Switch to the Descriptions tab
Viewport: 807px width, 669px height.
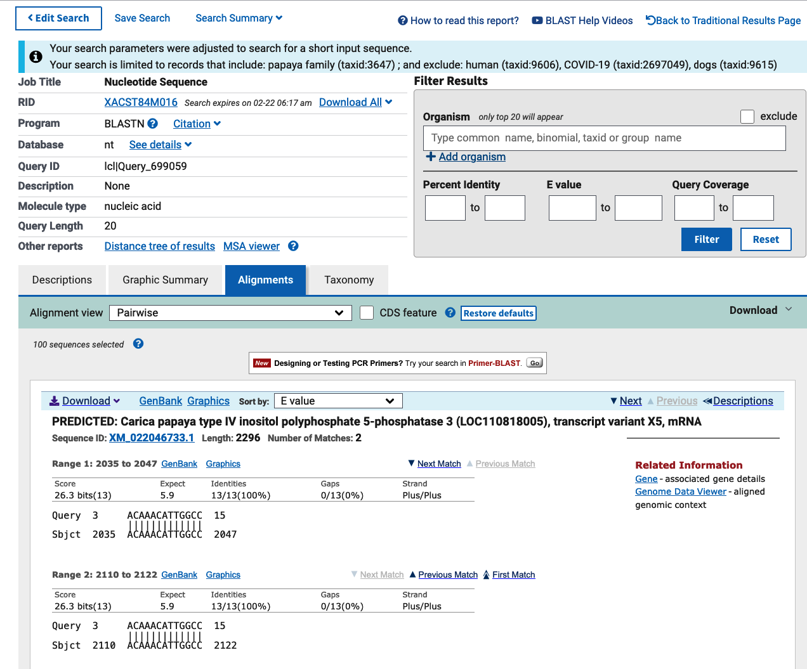point(62,280)
